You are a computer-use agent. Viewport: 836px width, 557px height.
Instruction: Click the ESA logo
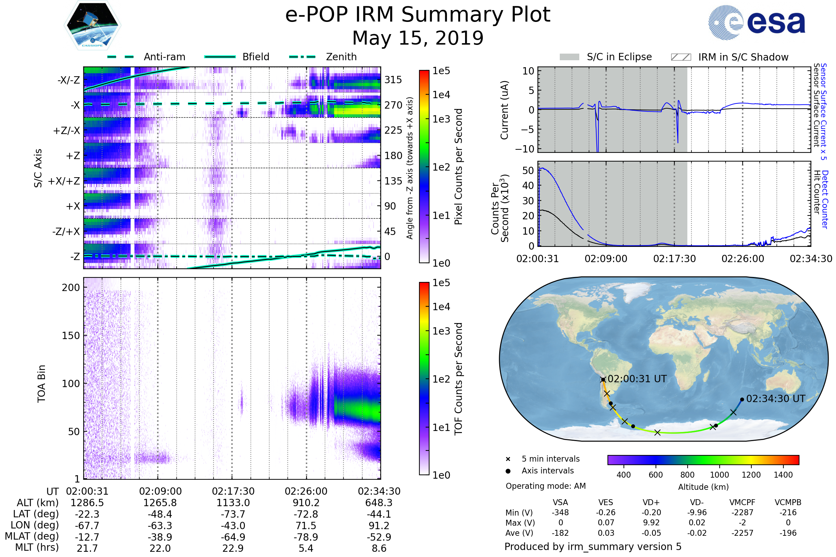[757, 23]
